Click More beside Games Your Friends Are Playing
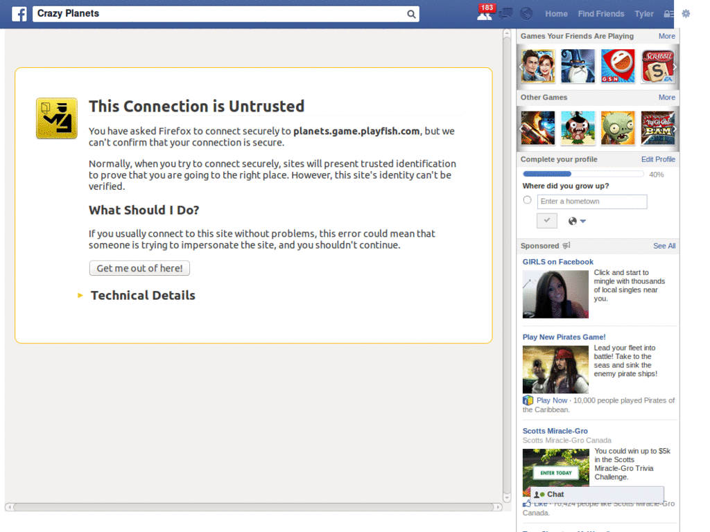 pos(666,36)
